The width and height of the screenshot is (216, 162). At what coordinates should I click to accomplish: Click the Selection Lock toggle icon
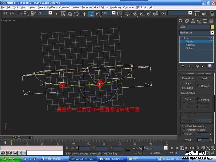click(67, 148)
